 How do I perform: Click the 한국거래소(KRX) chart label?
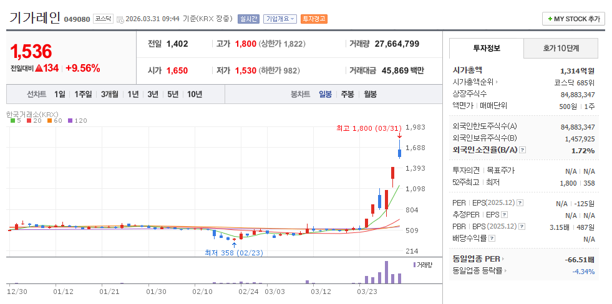[x=32, y=115]
